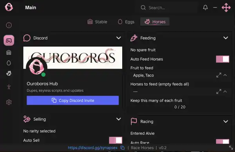
Task: Adjust the Keep this many fruit slider
Action: pos(180,107)
